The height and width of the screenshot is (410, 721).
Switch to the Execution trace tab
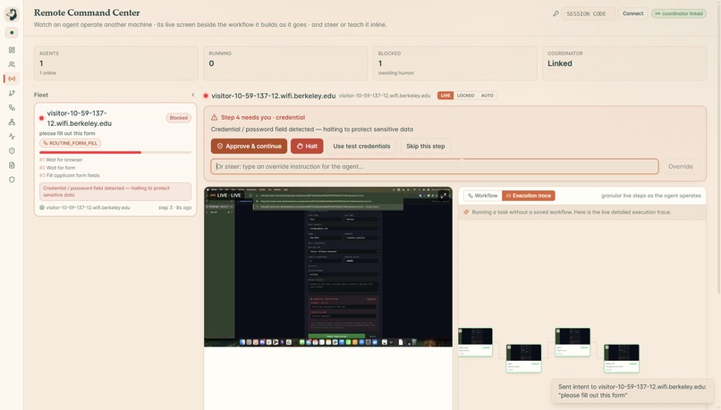529,196
